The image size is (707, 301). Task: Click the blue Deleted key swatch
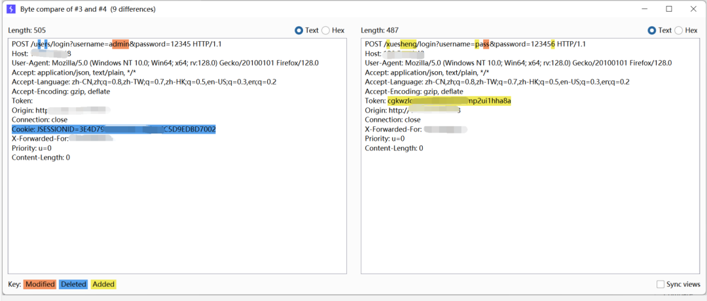pyautogui.click(x=73, y=285)
